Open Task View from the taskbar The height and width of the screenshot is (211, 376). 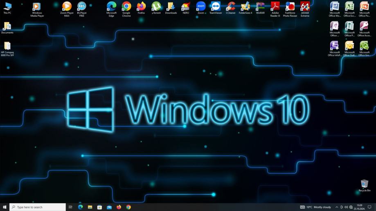click(70, 207)
